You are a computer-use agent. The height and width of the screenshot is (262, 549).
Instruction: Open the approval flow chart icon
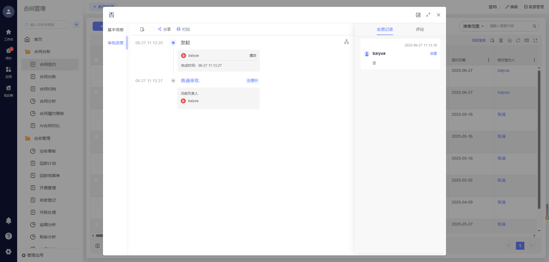point(346,42)
